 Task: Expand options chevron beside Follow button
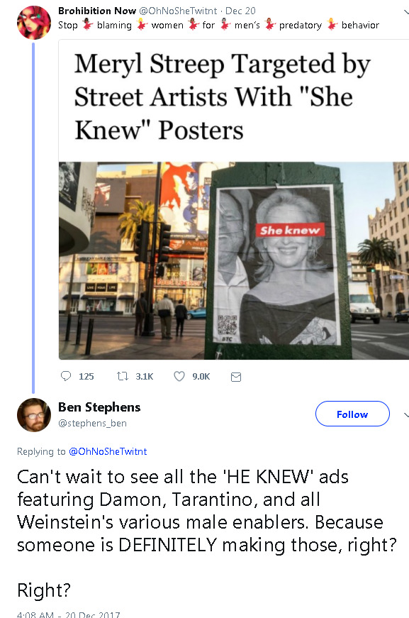click(406, 414)
